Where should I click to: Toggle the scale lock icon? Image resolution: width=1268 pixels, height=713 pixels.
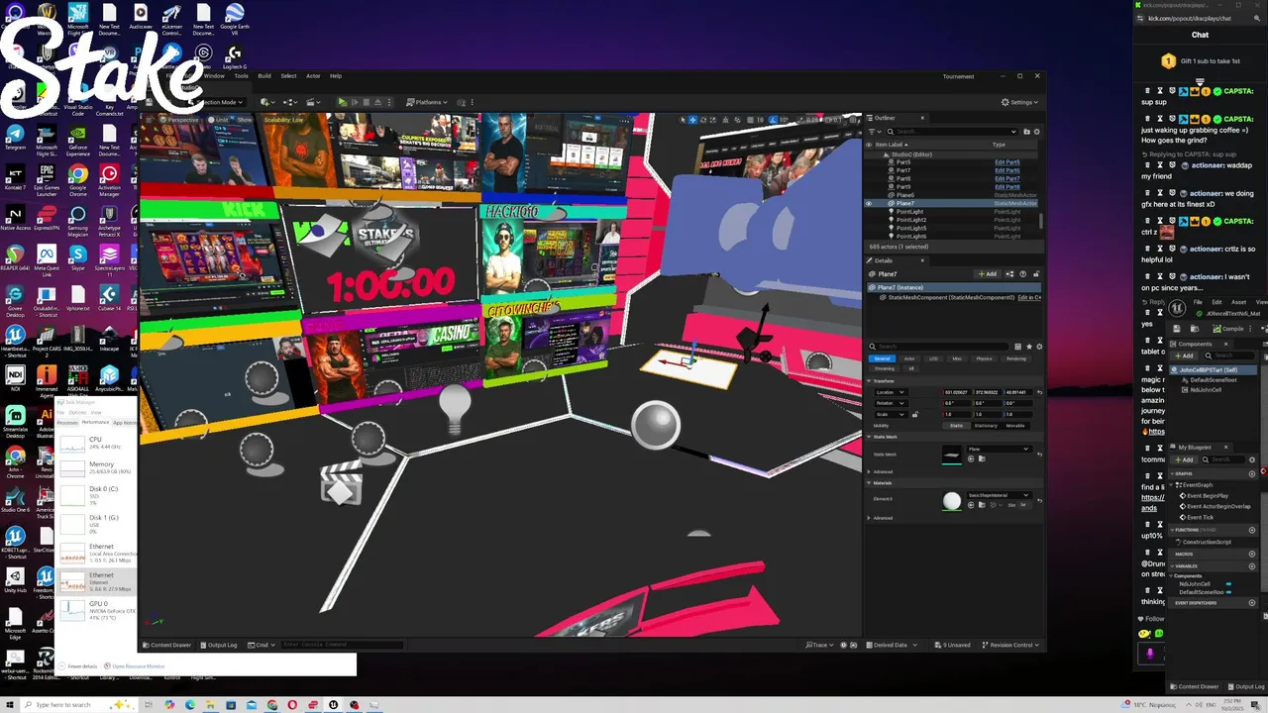click(915, 414)
